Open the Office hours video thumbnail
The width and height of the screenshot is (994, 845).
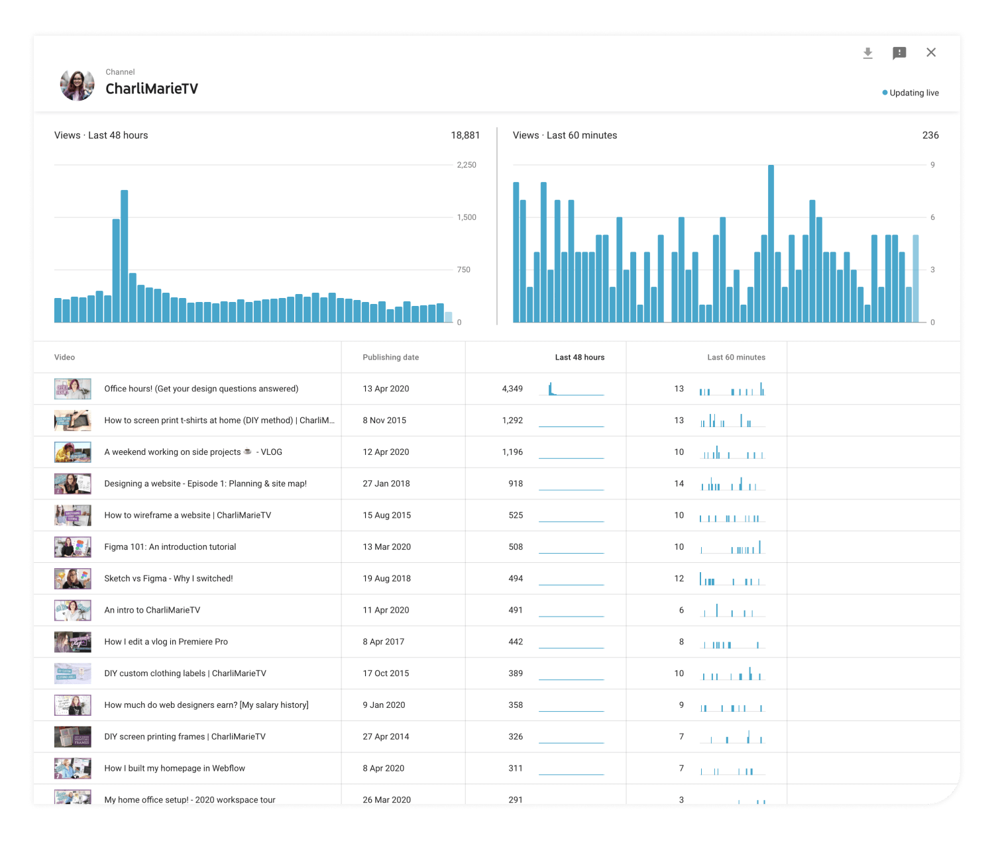pos(72,389)
